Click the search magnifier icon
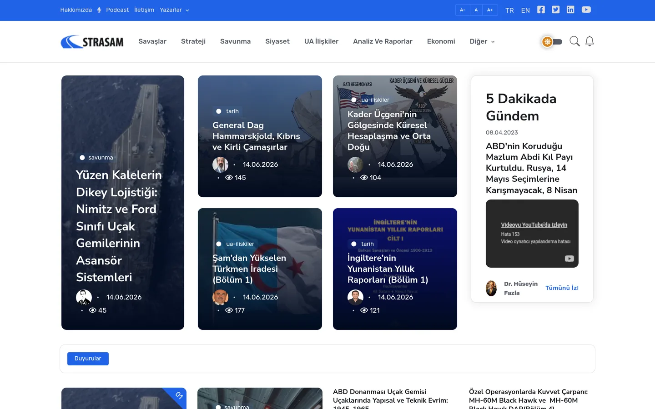The width and height of the screenshot is (655, 409). [x=574, y=41]
